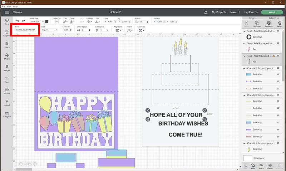Click the New project icon in sidebar
Viewport: 286px width, 171px height.
[x=7, y=20]
